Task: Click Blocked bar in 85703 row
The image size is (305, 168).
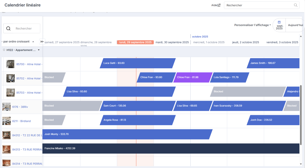Action: pos(248,91)
